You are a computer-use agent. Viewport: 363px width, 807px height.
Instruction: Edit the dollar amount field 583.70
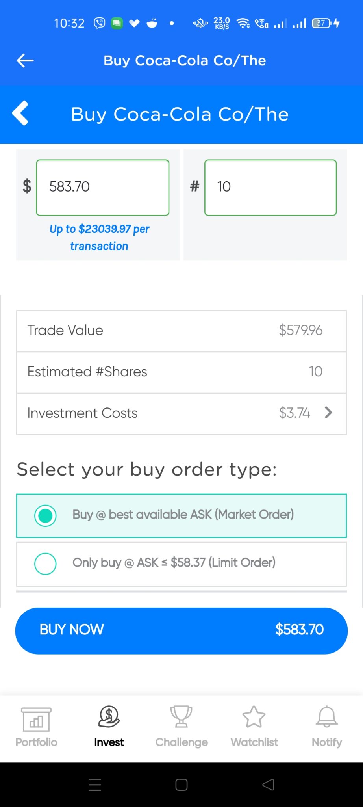coord(102,187)
